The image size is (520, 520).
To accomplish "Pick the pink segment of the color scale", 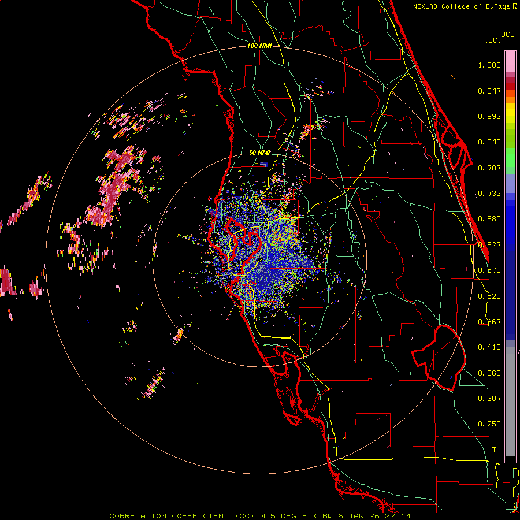I will 510,62.
